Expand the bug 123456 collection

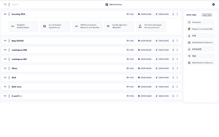click(5, 41)
